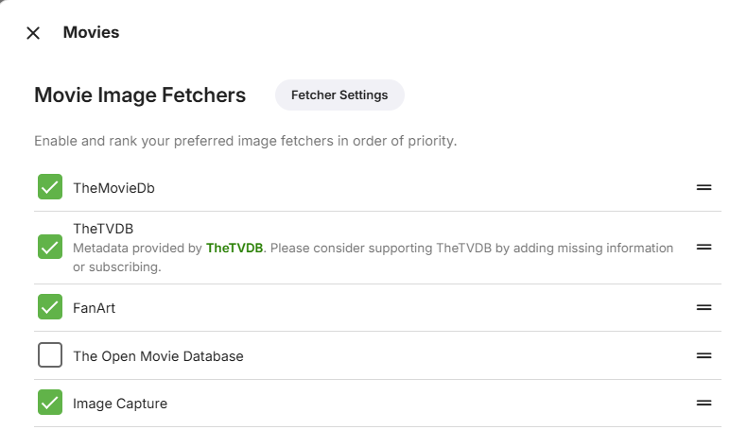Click the Movie Image Fetchers heading
The image size is (747, 447).
(140, 95)
